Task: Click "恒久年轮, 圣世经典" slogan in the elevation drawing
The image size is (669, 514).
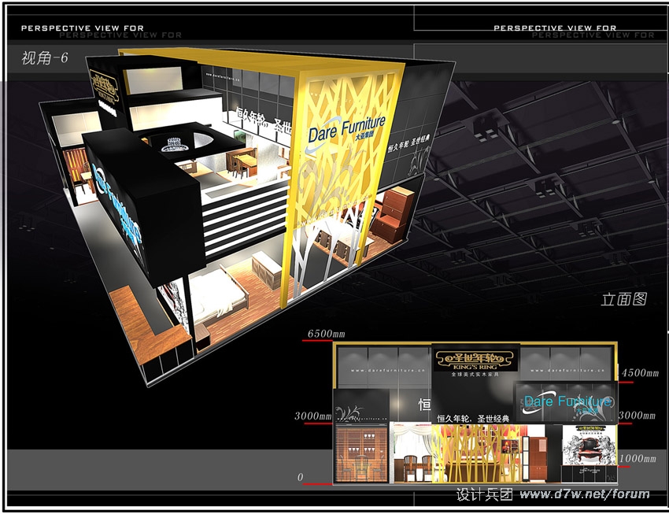Action: click(x=473, y=419)
